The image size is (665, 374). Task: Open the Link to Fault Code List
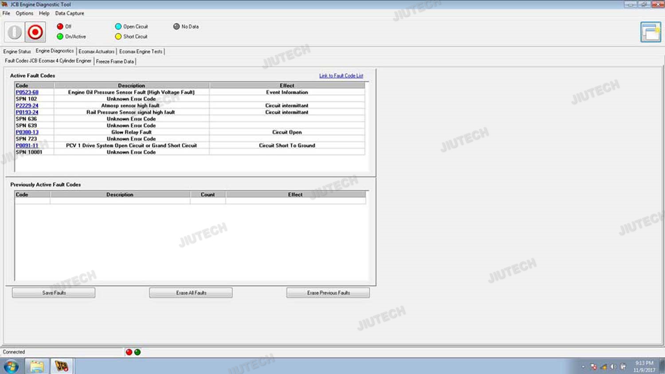click(x=341, y=76)
